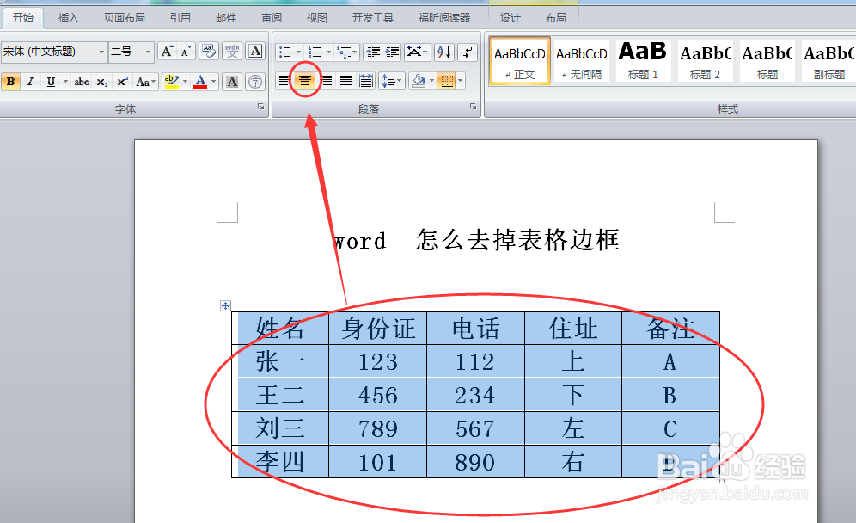This screenshot has height=523, width=856.
Task: Switch to the 插入 ribbon tab
Action: pos(68,16)
